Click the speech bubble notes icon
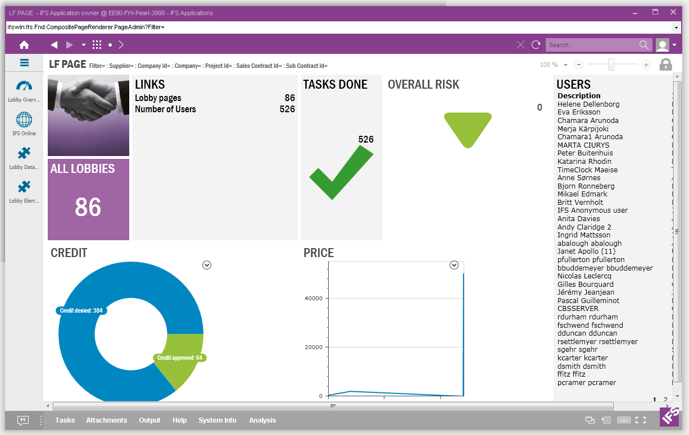The width and height of the screenshot is (689, 435). (x=23, y=420)
